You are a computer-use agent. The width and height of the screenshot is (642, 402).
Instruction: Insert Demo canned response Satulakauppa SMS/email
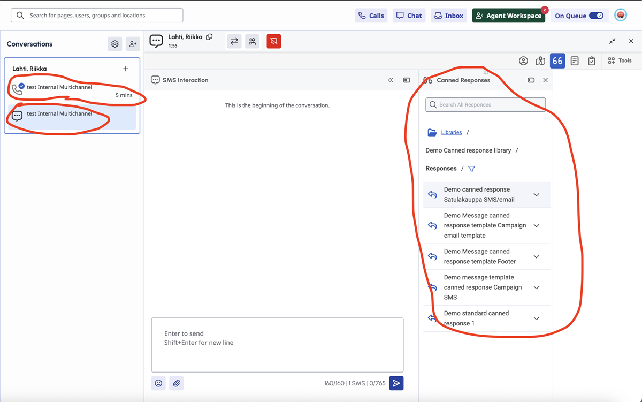(433, 195)
